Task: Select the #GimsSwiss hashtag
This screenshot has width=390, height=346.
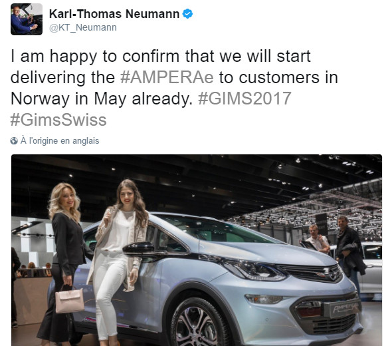Action: pos(58,120)
